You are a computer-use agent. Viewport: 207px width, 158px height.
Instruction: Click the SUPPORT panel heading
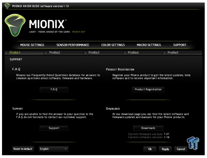(x=16, y=59)
